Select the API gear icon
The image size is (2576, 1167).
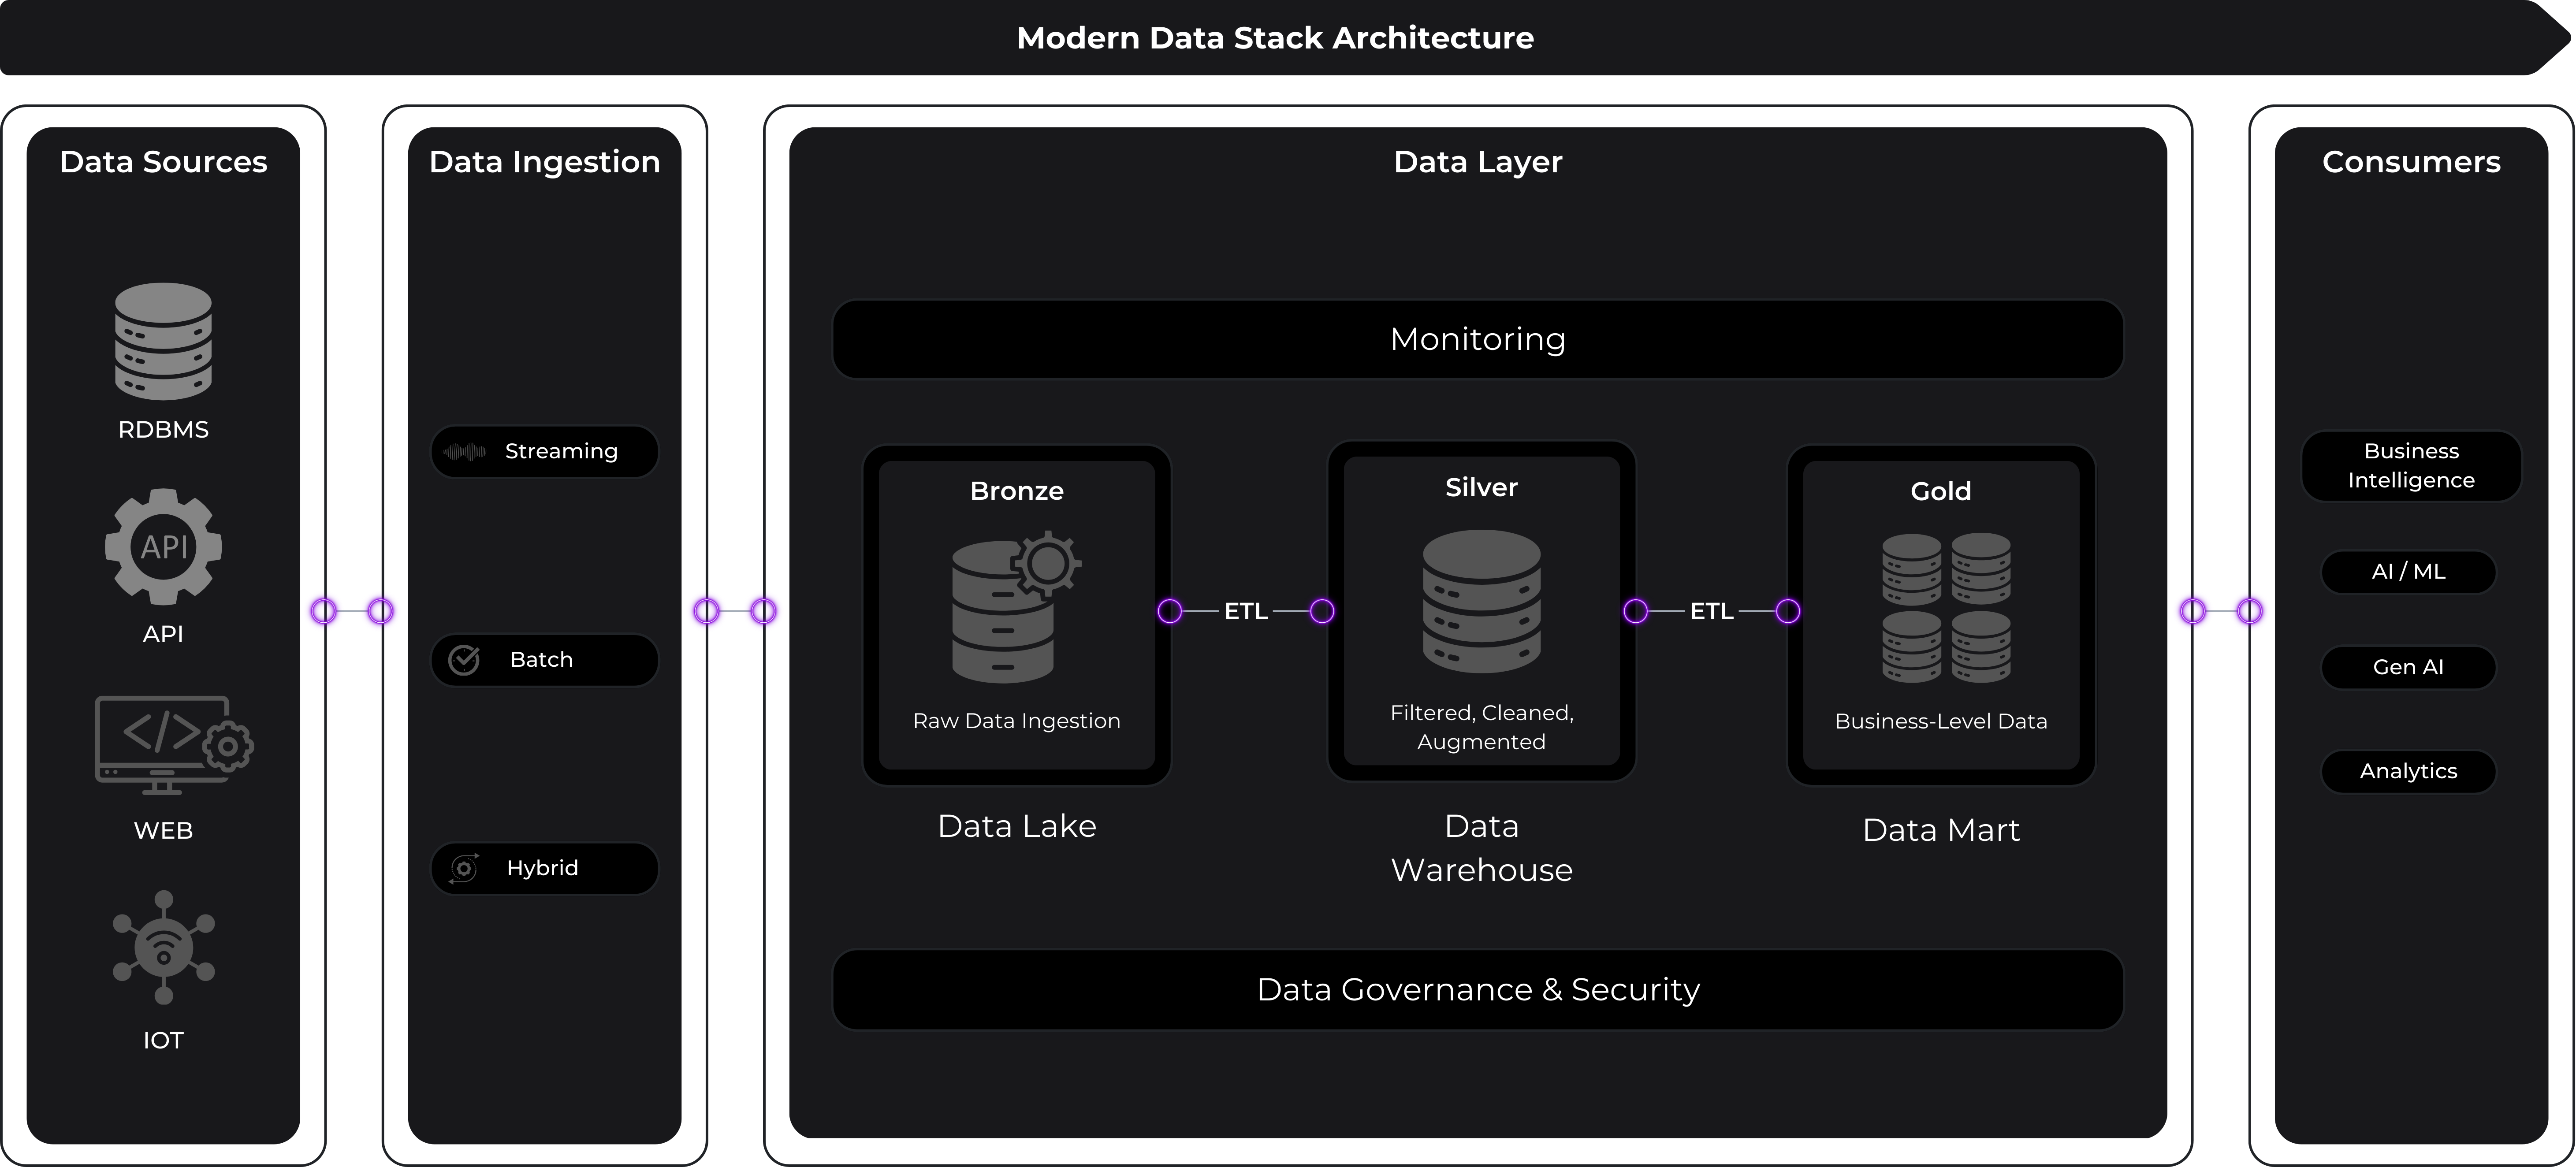click(163, 547)
